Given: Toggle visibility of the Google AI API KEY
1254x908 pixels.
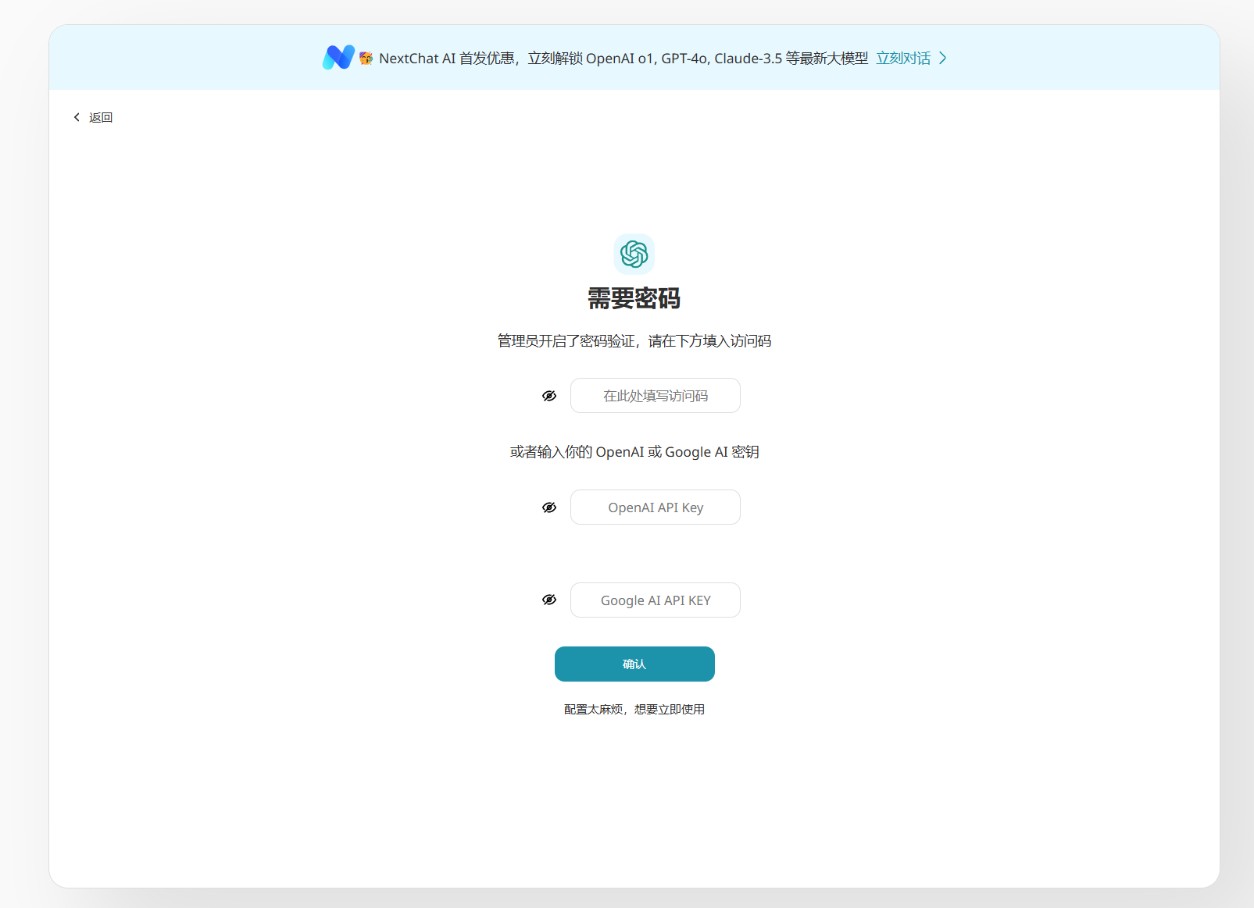Looking at the screenshot, I should coord(549,600).
